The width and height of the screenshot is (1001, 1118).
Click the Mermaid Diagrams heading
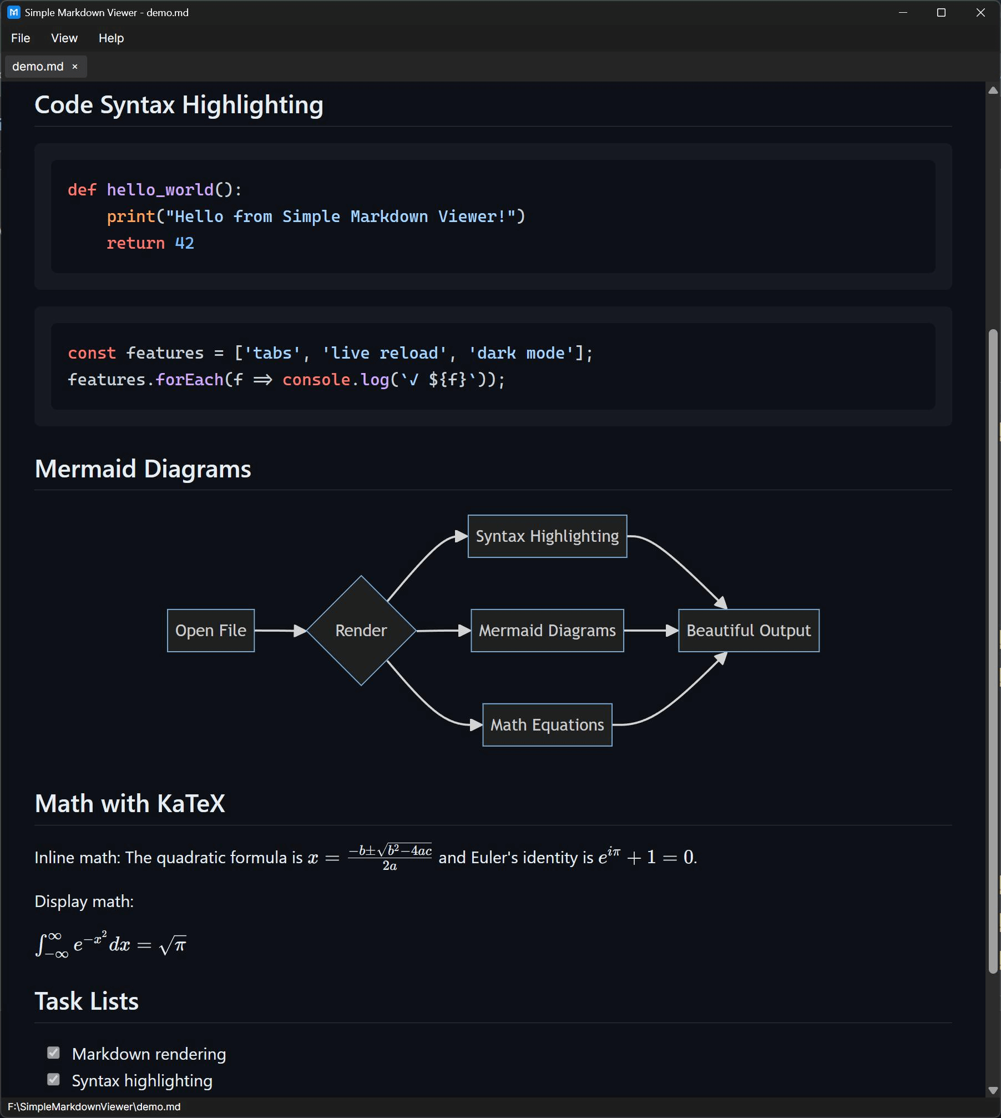[143, 469]
